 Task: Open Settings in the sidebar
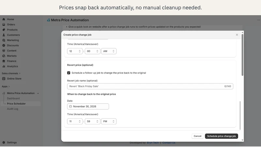coord(12,142)
